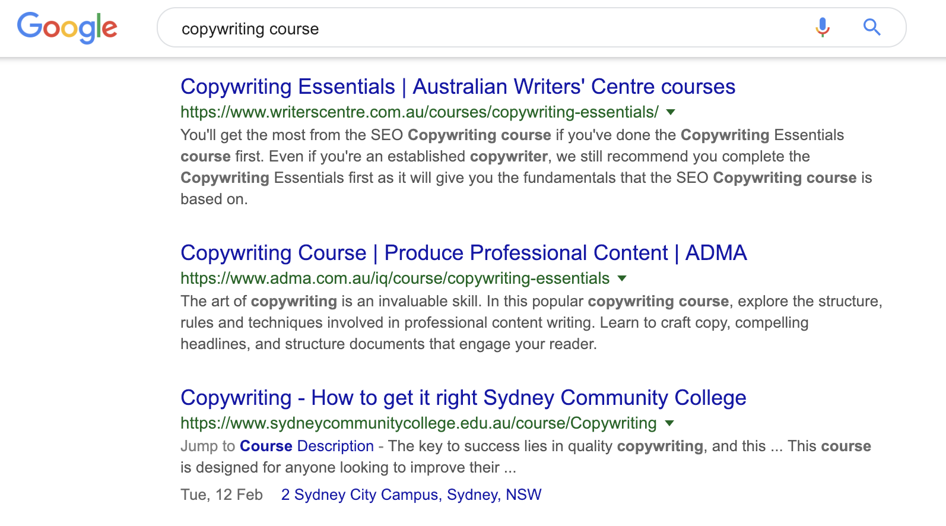Click the blue search magnifier icon

click(x=871, y=27)
